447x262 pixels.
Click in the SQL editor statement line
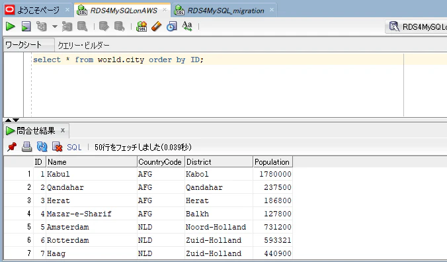point(118,60)
